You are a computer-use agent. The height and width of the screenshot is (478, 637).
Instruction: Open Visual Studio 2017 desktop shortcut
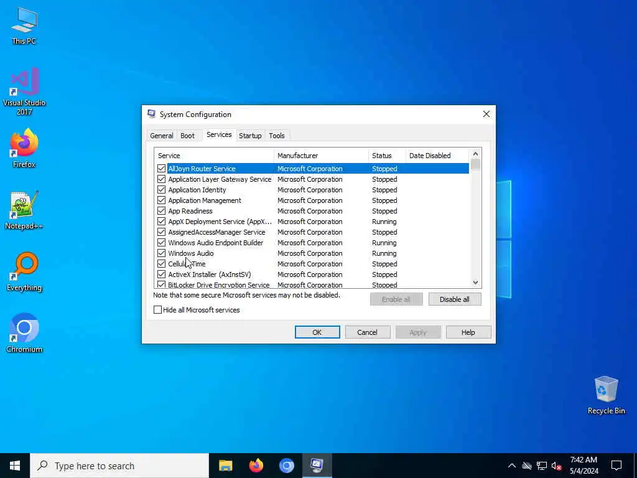(24, 91)
